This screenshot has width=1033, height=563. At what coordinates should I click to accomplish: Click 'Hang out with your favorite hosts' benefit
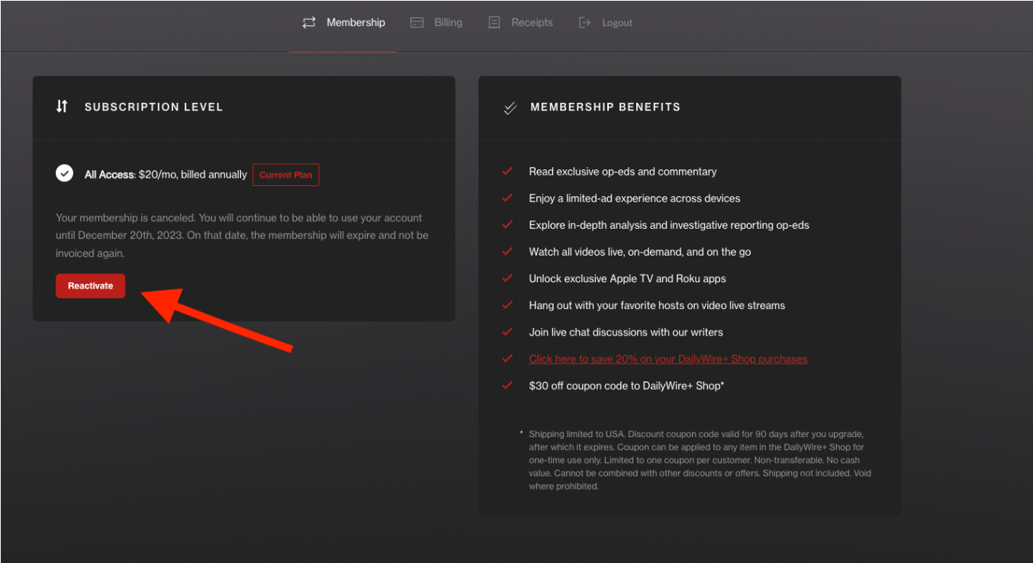click(657, 305)
